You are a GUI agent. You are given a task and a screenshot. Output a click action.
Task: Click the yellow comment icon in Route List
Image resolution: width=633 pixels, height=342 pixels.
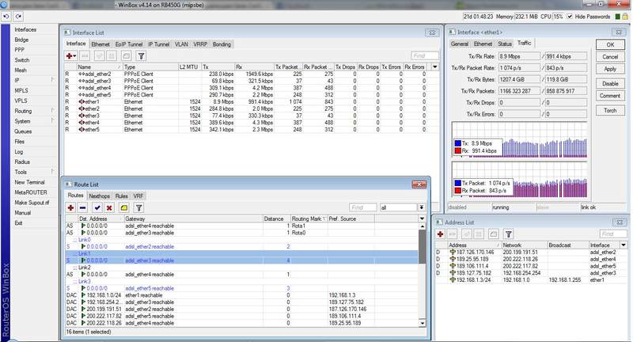pos(123,207)
